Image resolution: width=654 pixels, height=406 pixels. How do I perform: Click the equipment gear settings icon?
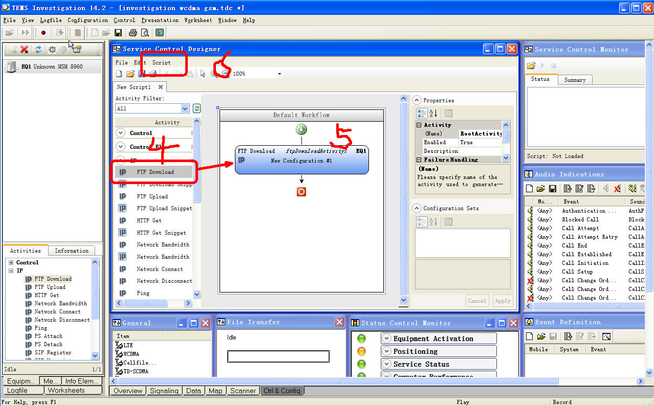52,50
